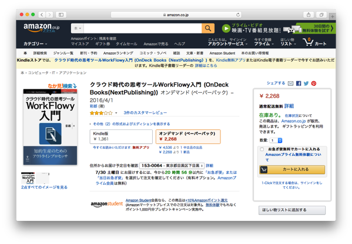Expand the カテゴリー dropdown

pyautogui.click(x=35, y=44)
